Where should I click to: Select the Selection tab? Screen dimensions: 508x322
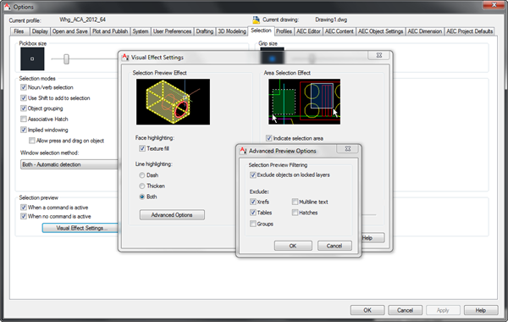click(x=261, y=31)
